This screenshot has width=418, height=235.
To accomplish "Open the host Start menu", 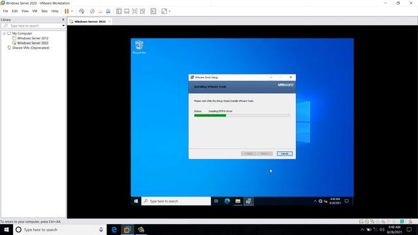I will pos(7,230).
